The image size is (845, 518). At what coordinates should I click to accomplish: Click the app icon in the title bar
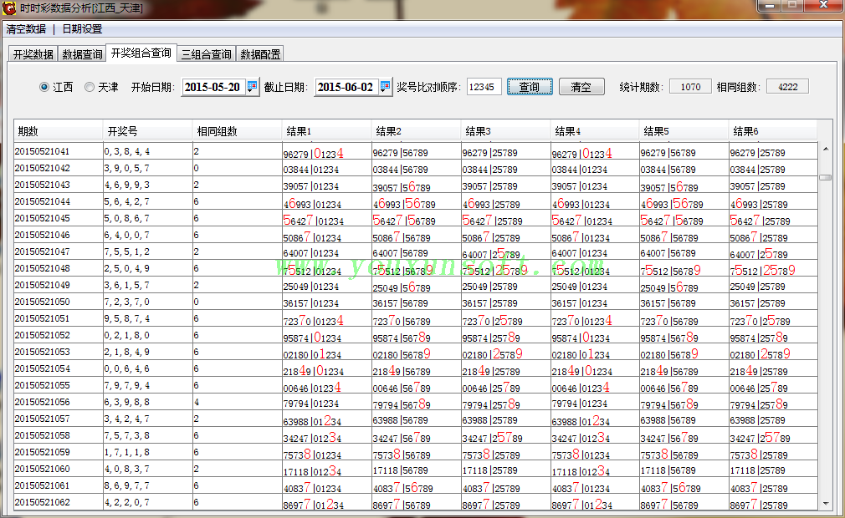9,8
